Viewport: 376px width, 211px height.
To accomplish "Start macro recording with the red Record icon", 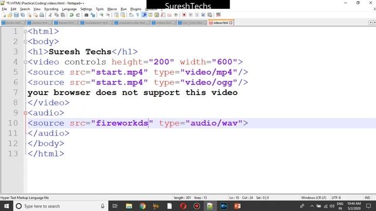I will (x=184, y=15).
